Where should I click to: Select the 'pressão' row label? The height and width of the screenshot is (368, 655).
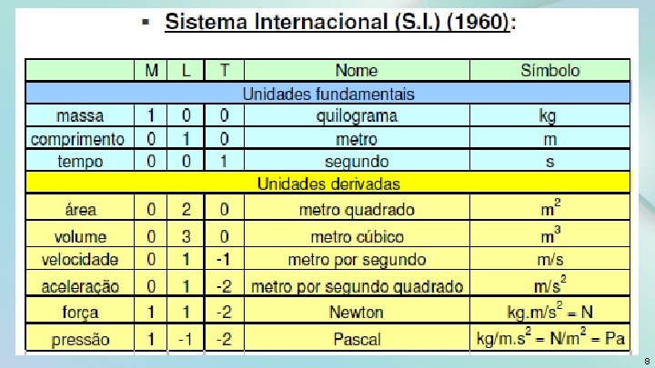[x=80, y=340]
